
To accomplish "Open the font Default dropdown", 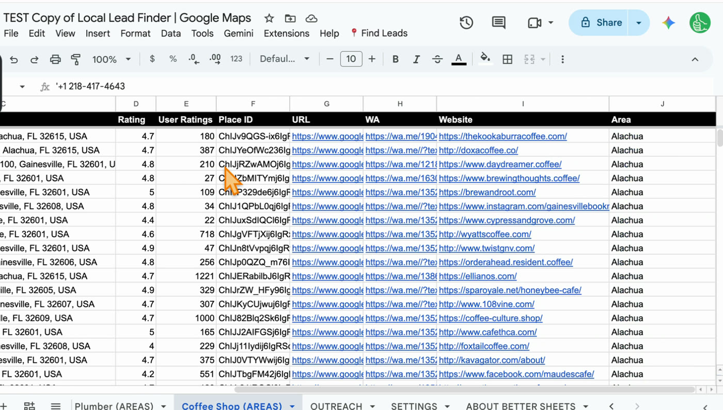I will [x=285, y=59].
